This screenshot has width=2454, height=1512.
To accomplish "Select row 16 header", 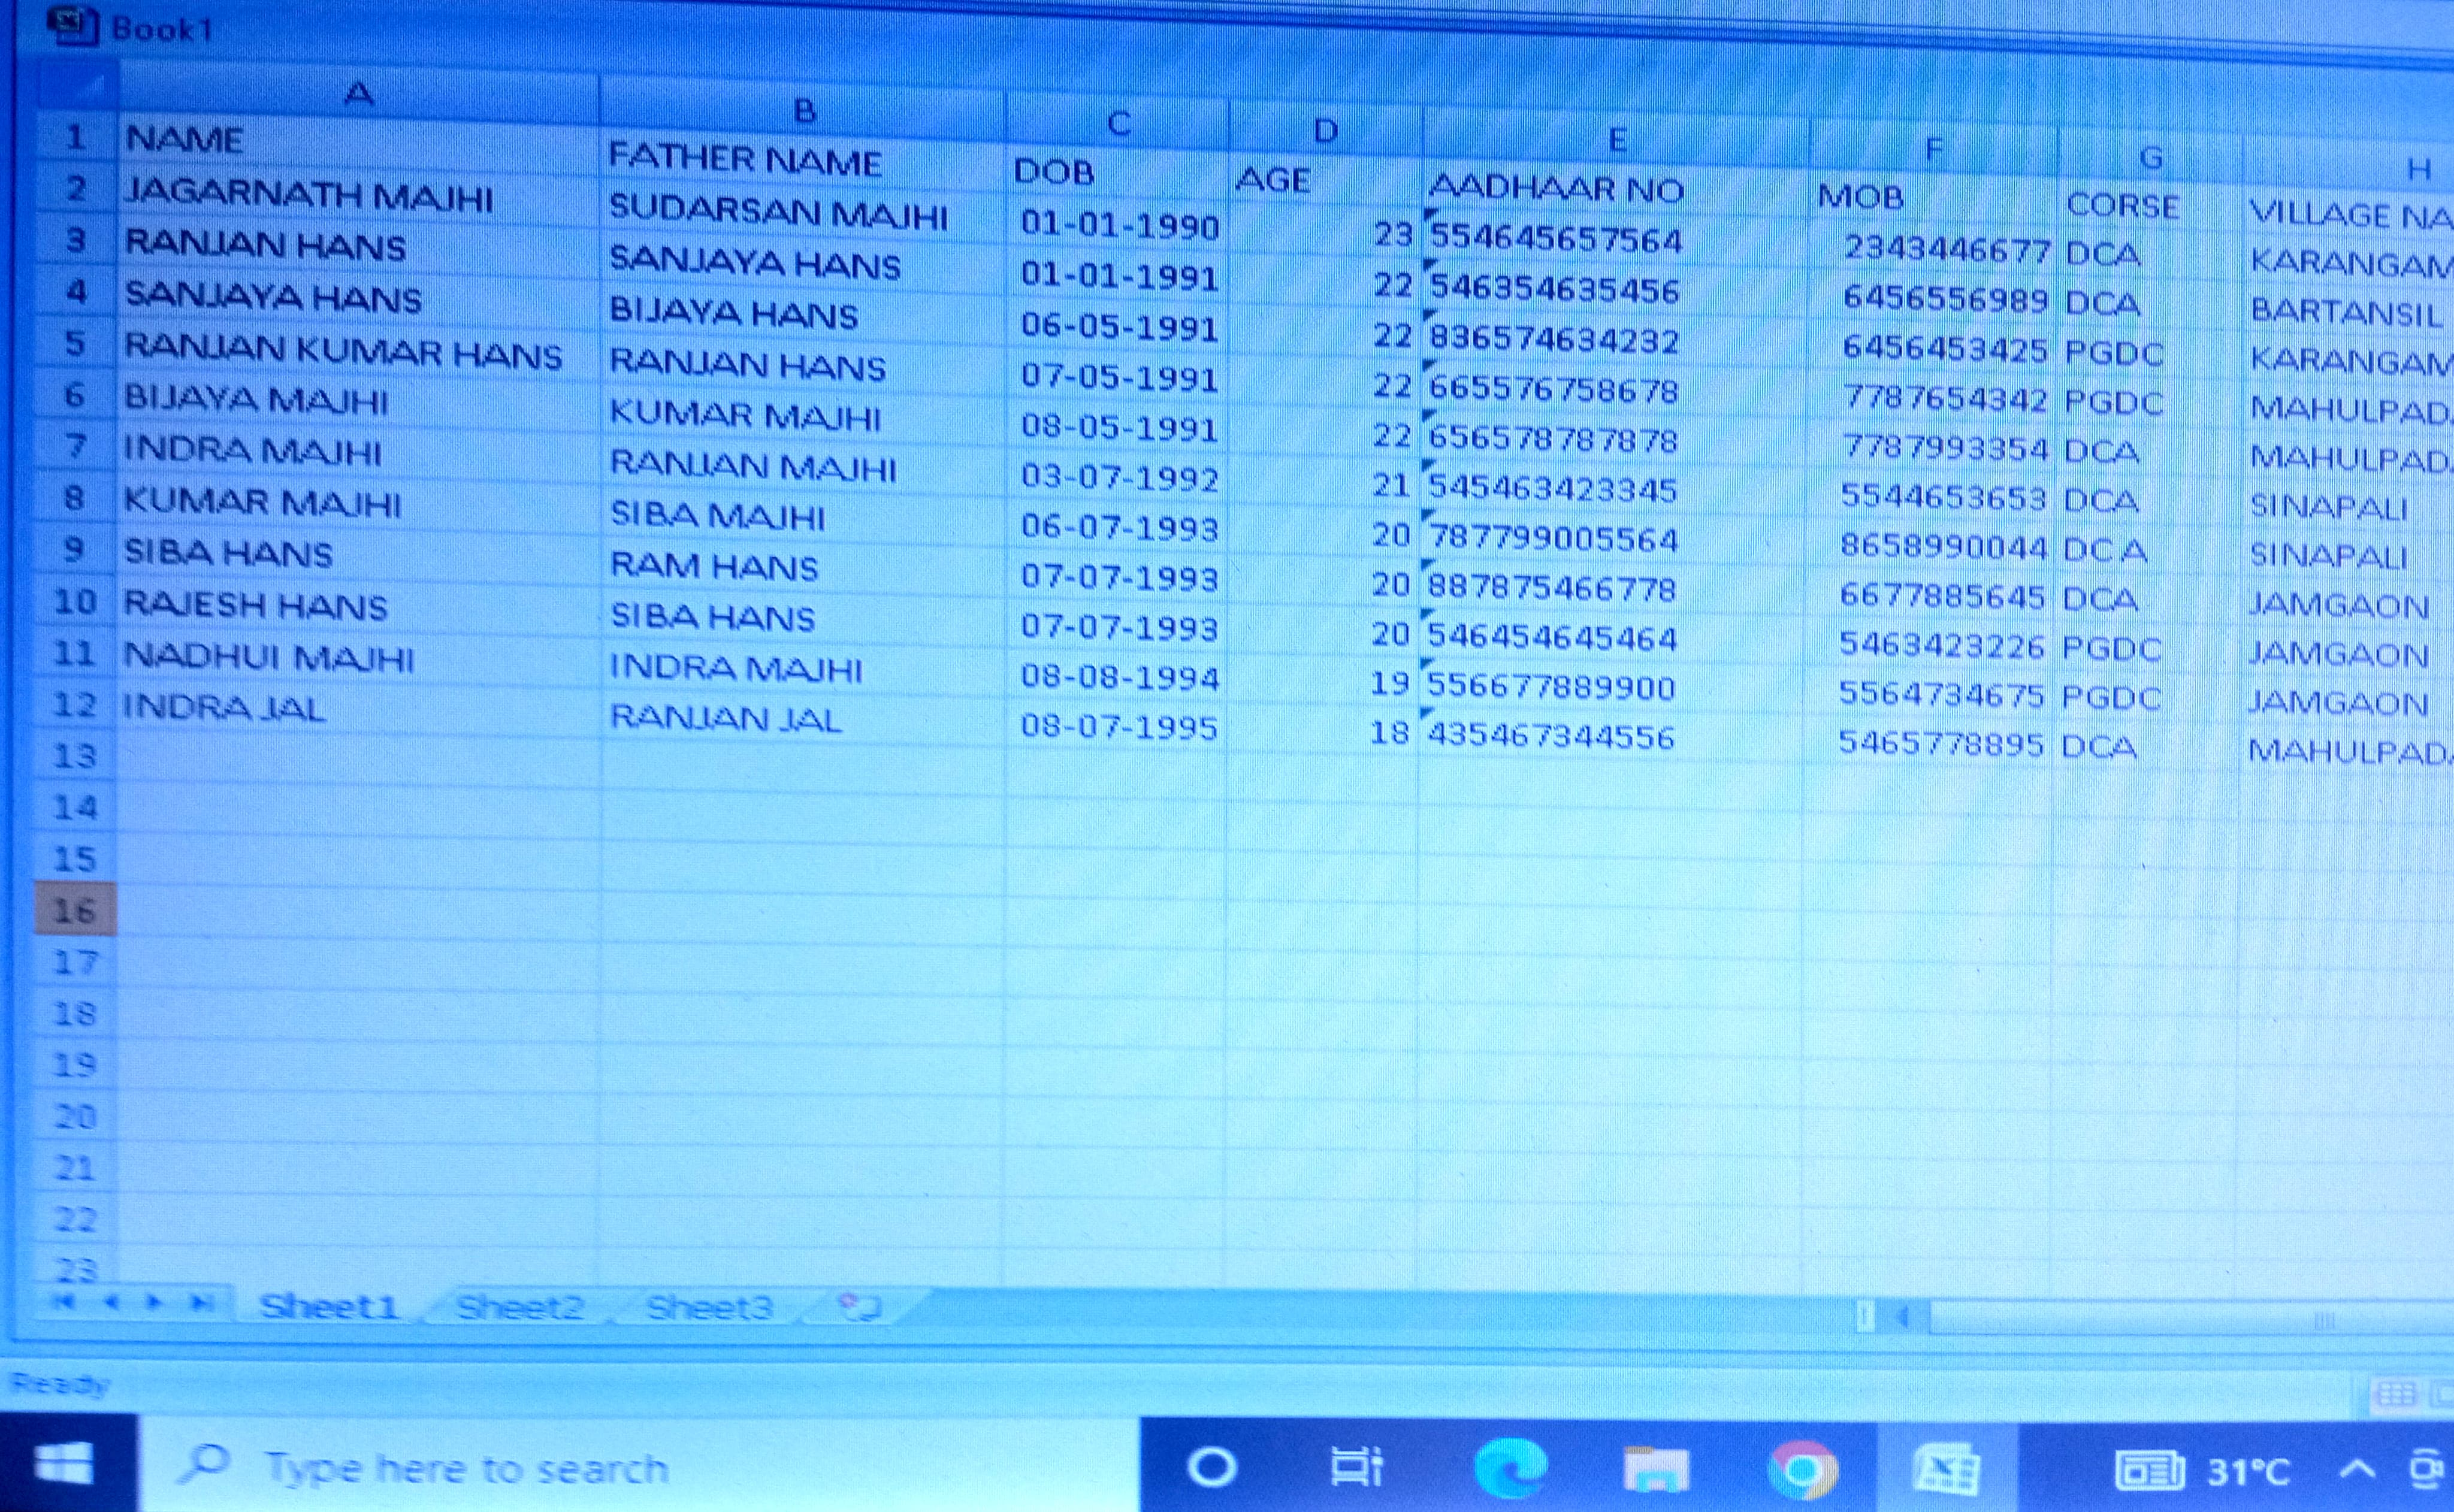I will (75, 910).
